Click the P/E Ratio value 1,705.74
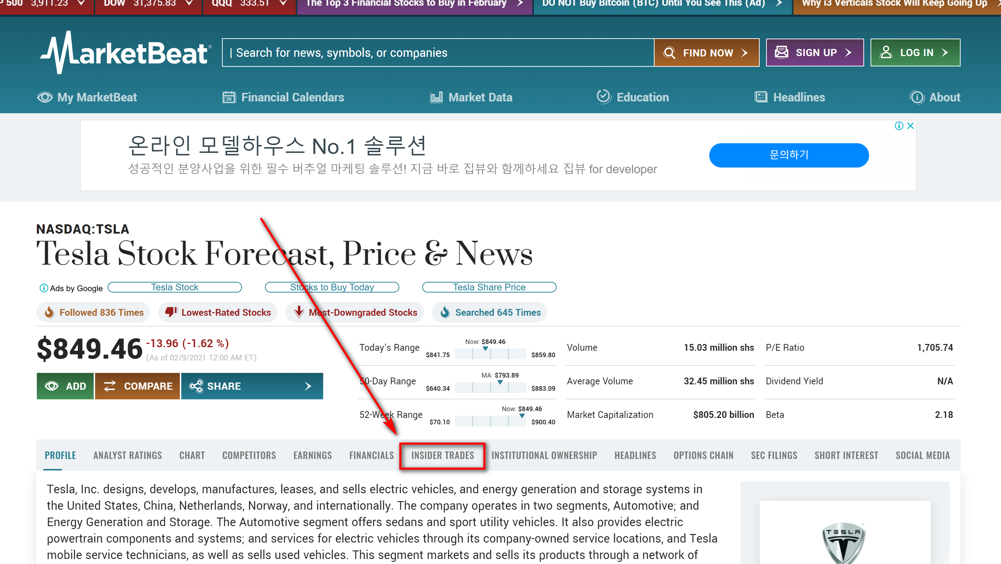The image size is (1001, 564). tap(935, 348)
